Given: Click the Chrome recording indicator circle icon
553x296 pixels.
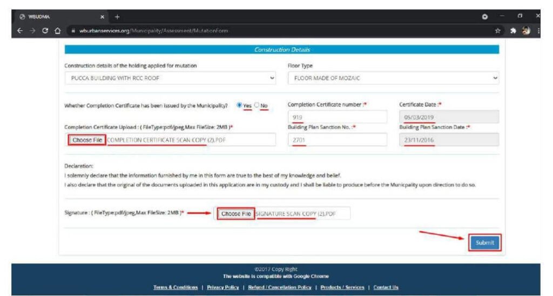Looking at the screenshot, I should click(x=485, y=17).
